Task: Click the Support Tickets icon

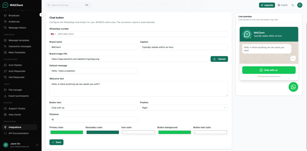Action: [5, 109]
